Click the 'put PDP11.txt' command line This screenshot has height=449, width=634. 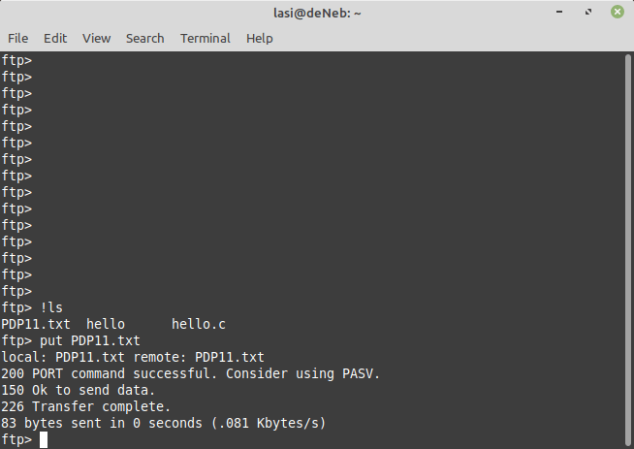coord(90,340)
